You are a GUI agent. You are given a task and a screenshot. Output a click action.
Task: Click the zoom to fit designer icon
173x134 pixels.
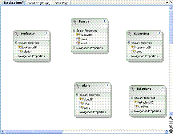(171, 122)
